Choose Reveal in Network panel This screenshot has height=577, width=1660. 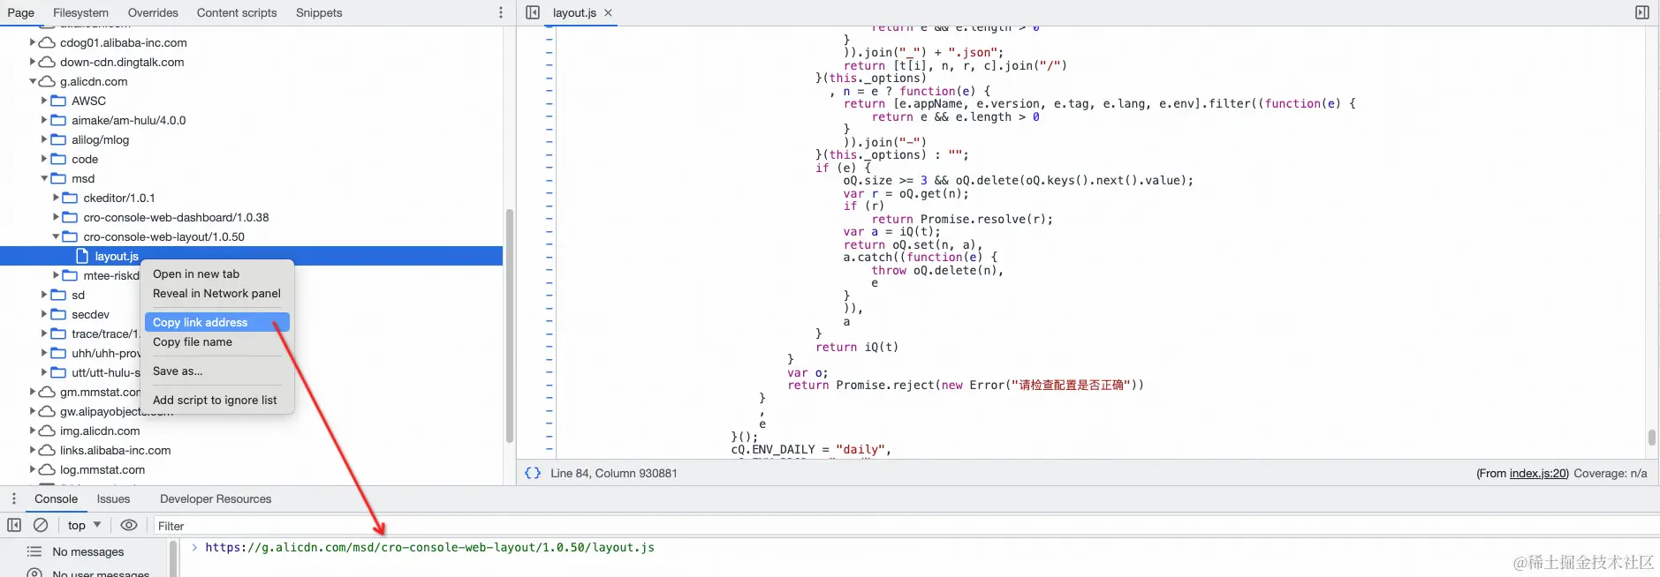pyautogui.click(x=217, y=293)
